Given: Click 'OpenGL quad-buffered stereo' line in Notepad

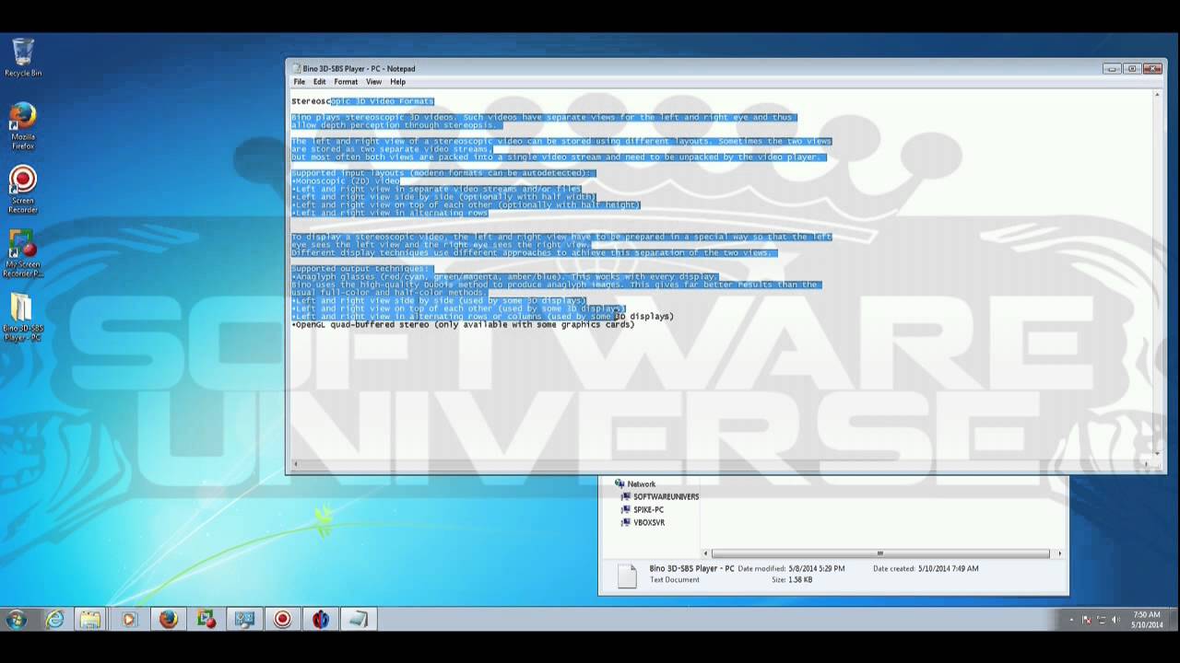Looking at the screenshot, I should pos(463,324).
